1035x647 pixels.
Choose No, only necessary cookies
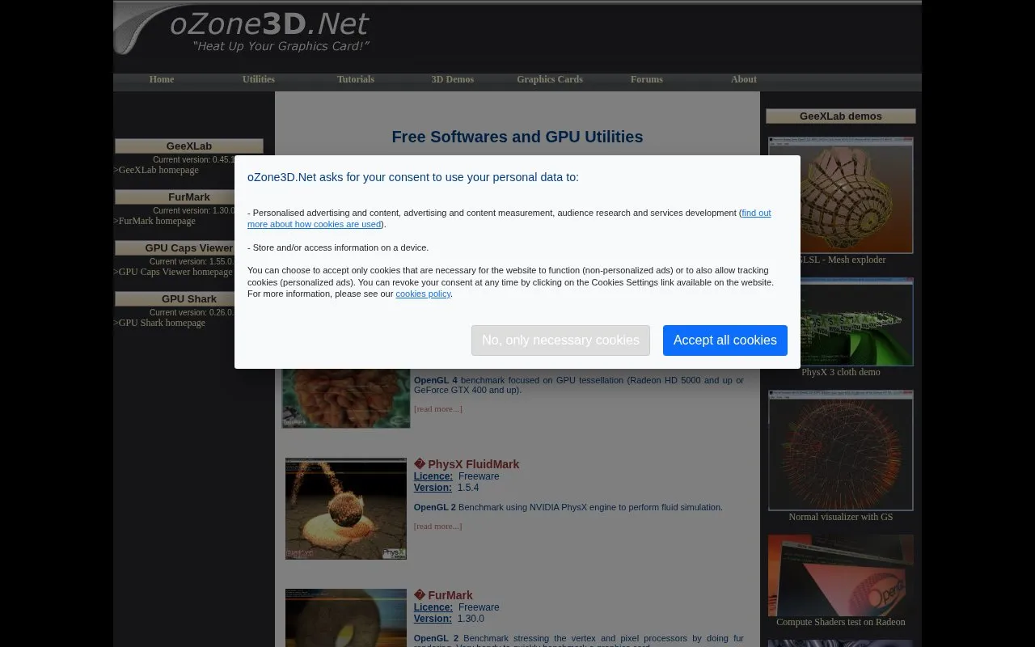tap(560, 340)
